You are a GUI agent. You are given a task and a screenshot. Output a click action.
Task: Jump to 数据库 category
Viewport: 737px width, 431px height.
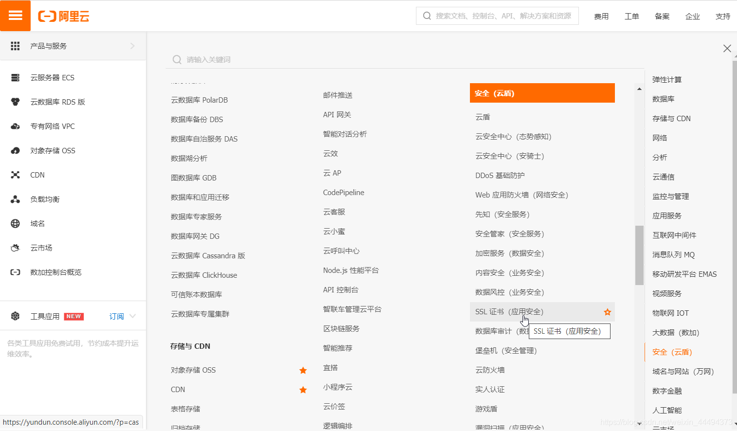tap(664, 99)
